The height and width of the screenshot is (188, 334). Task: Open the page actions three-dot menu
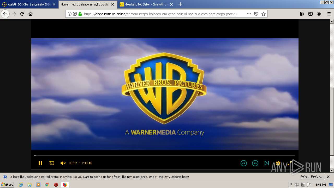[x=249, y=14]
